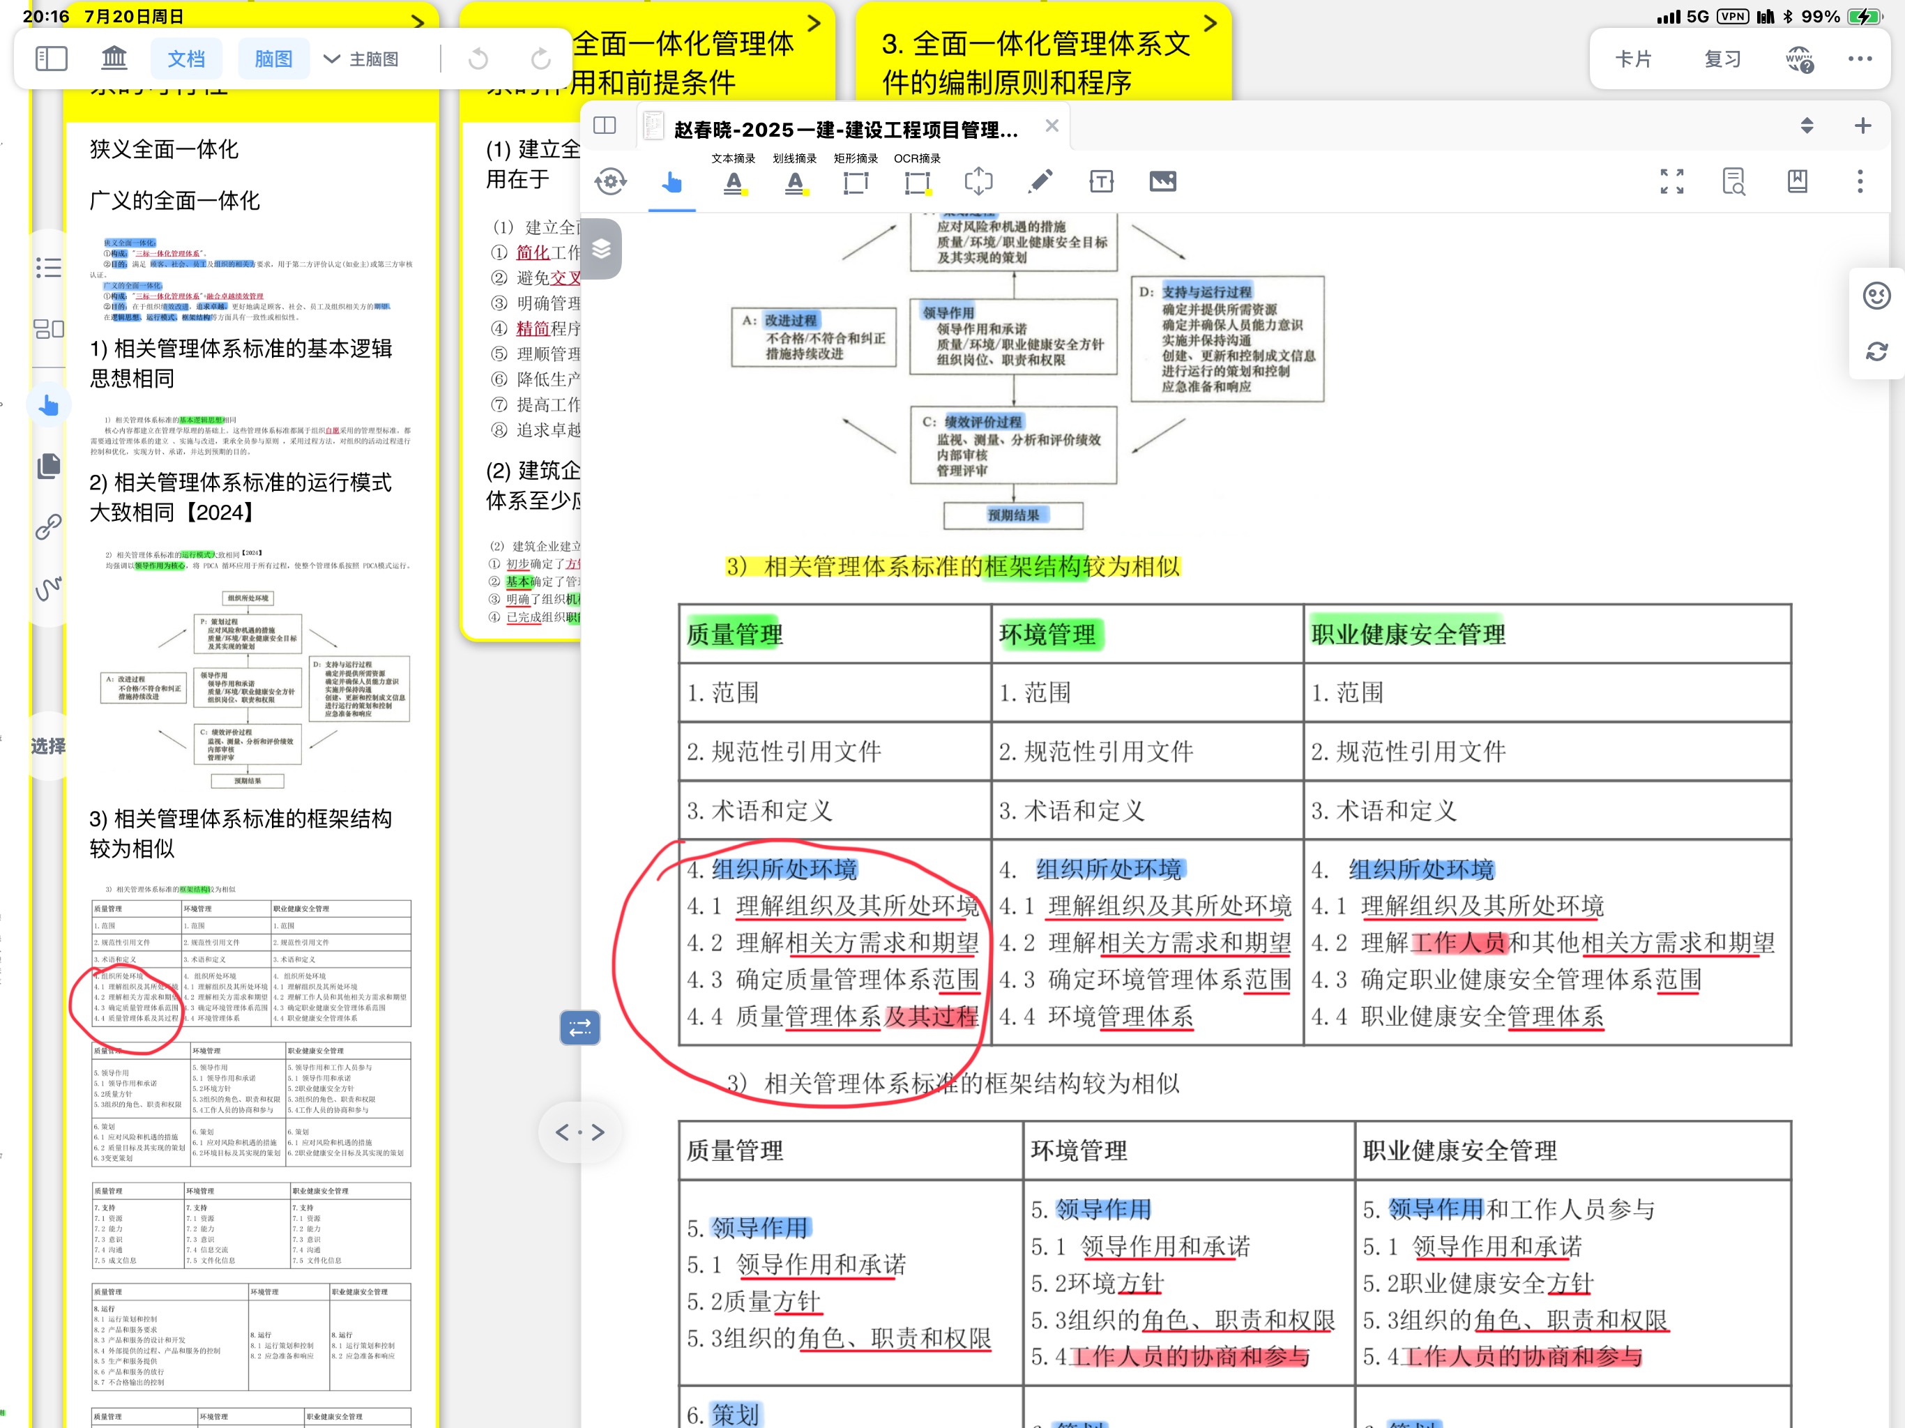
Task: Open the 复习 review mode
Action: click(x=1722, y=59)
